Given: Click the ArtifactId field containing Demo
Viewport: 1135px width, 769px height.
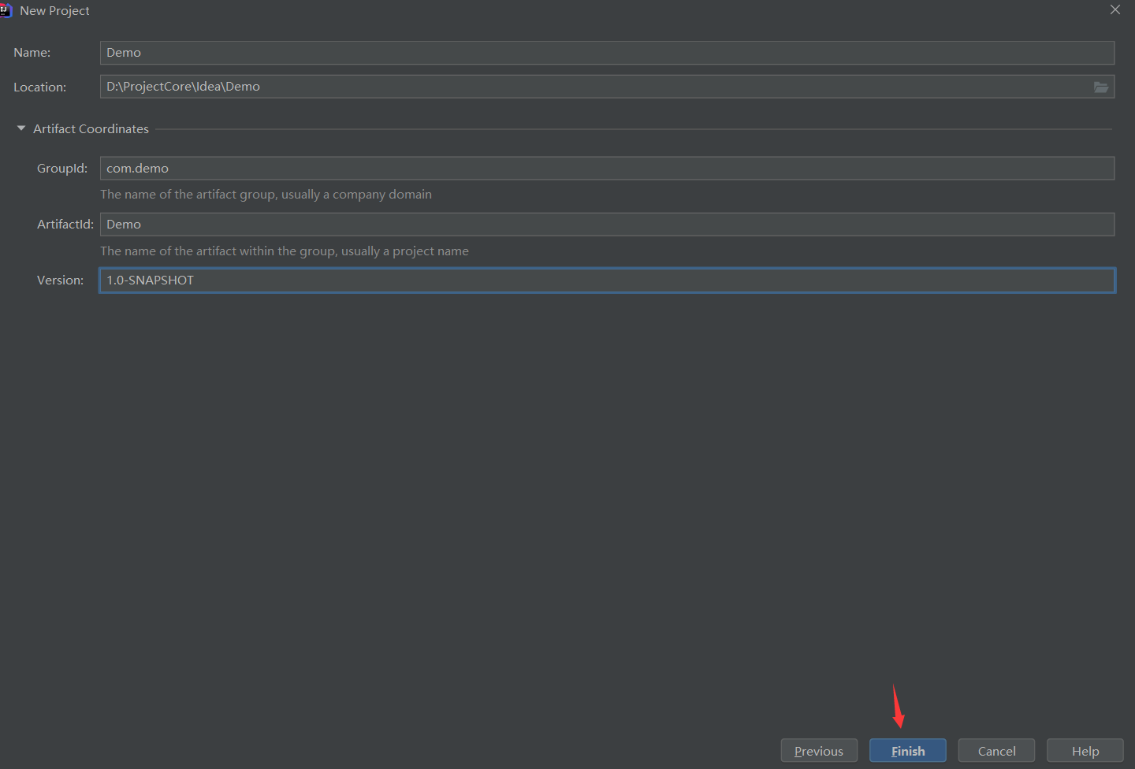Looking at the screenshot, I should click(x=607, y=225).
